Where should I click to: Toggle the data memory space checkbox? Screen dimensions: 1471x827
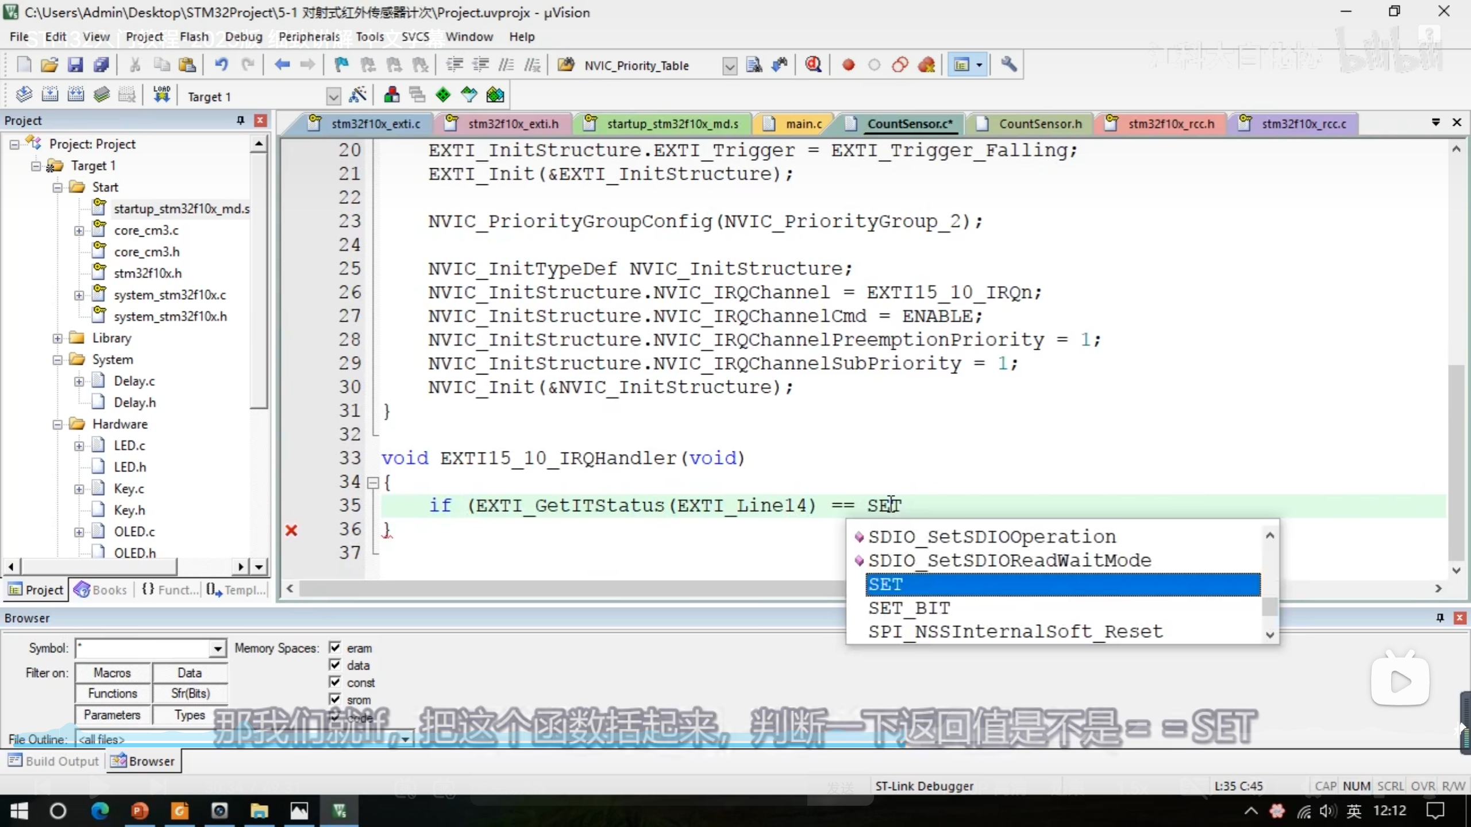335,664
